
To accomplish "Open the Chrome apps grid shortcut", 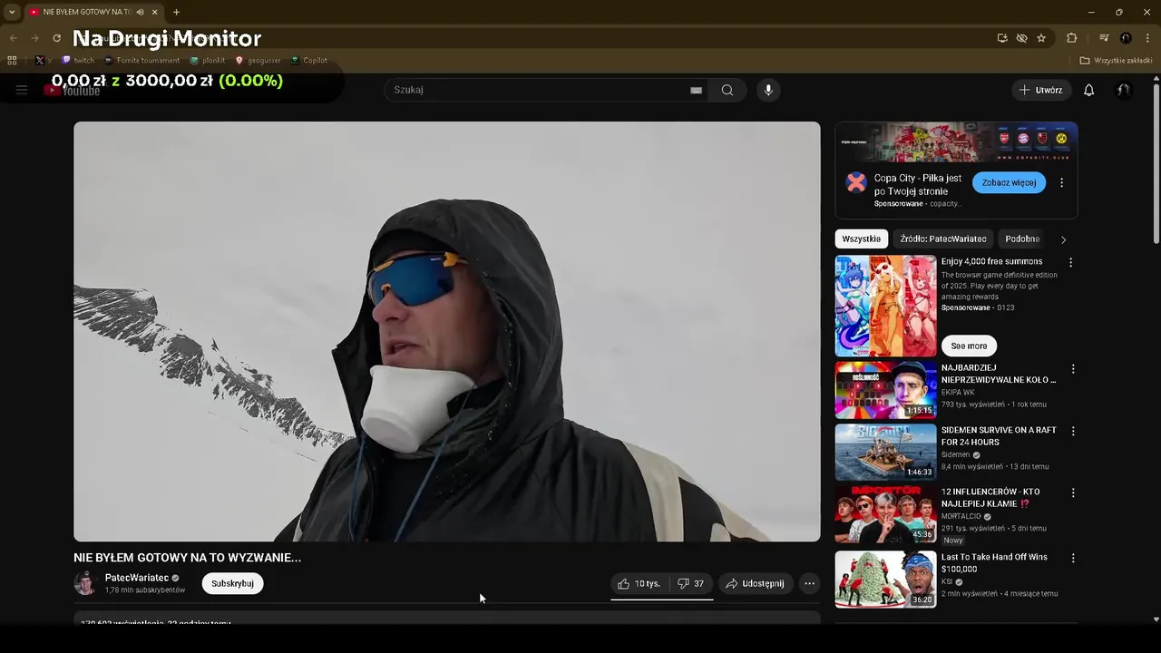I will tap(12, 61).
